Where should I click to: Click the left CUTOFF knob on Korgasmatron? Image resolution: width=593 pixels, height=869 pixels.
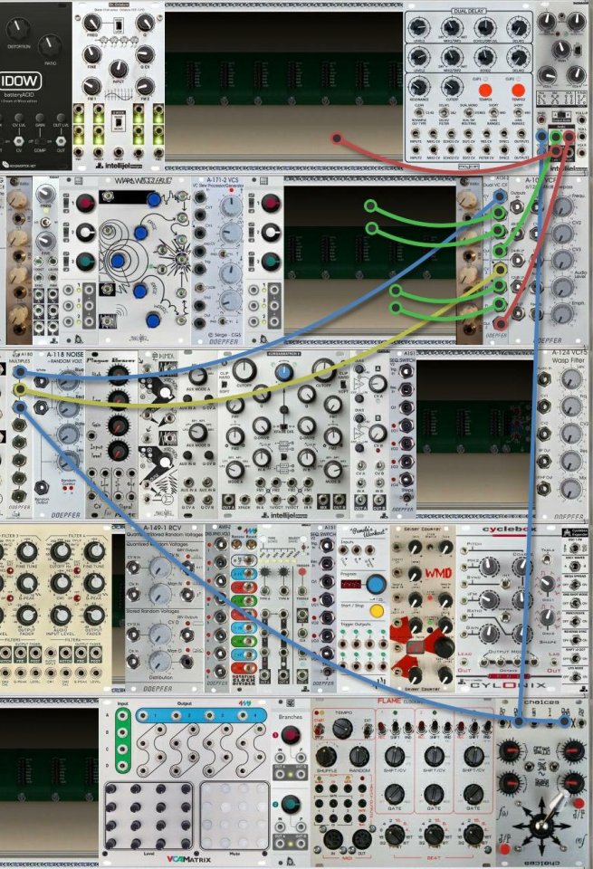pyautogui.click(x=244, y=368)
